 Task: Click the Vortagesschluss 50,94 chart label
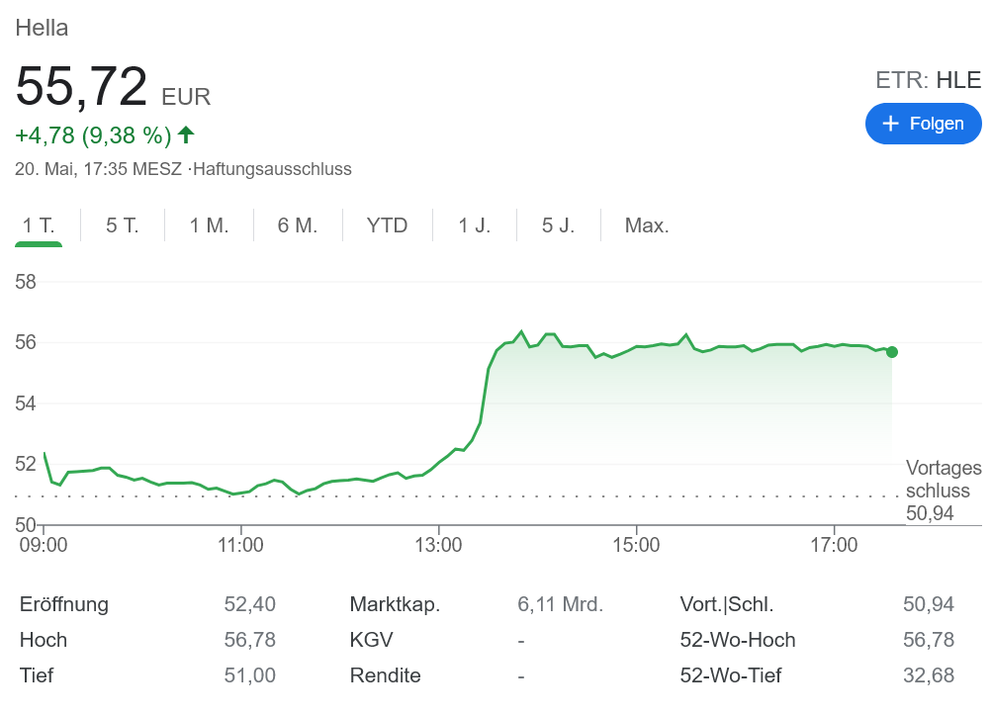click(943, 491)
